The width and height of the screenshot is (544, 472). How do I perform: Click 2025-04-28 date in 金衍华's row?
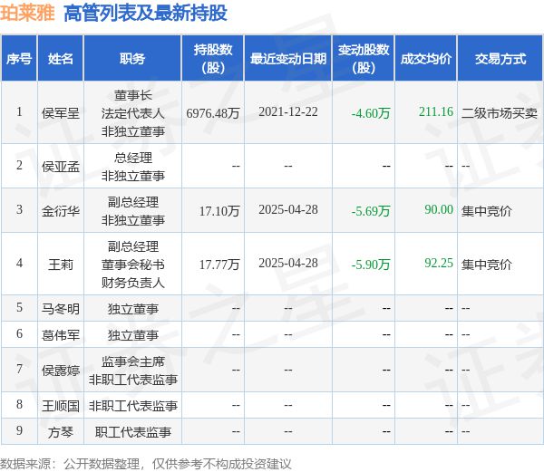click(288, 209)
